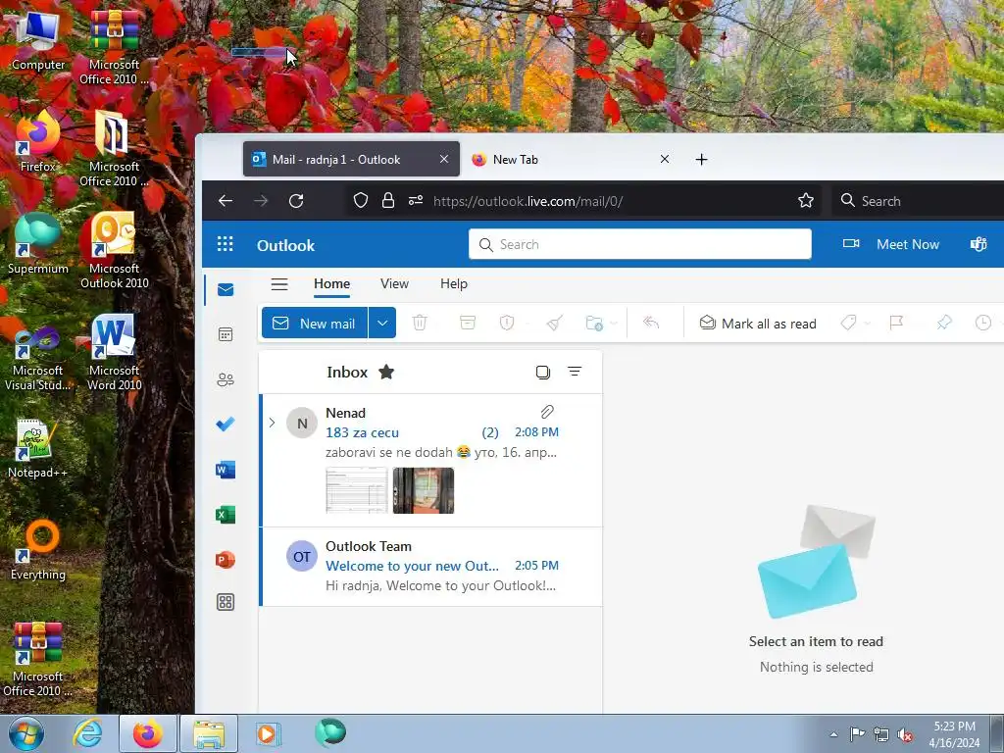The height and width of the screenshot is (753, 1004).
Task: Click the Move to folder icon
Action: point(593,323)
